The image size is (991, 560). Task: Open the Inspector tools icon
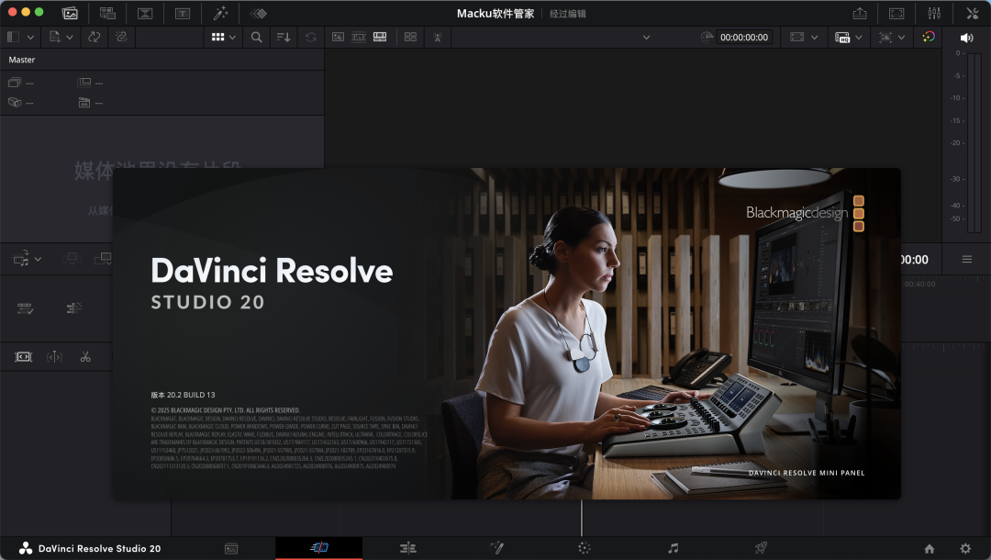coord(972,13)
